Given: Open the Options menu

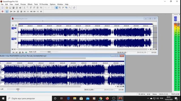Looking at the screenshot, I should click(53, 4).
